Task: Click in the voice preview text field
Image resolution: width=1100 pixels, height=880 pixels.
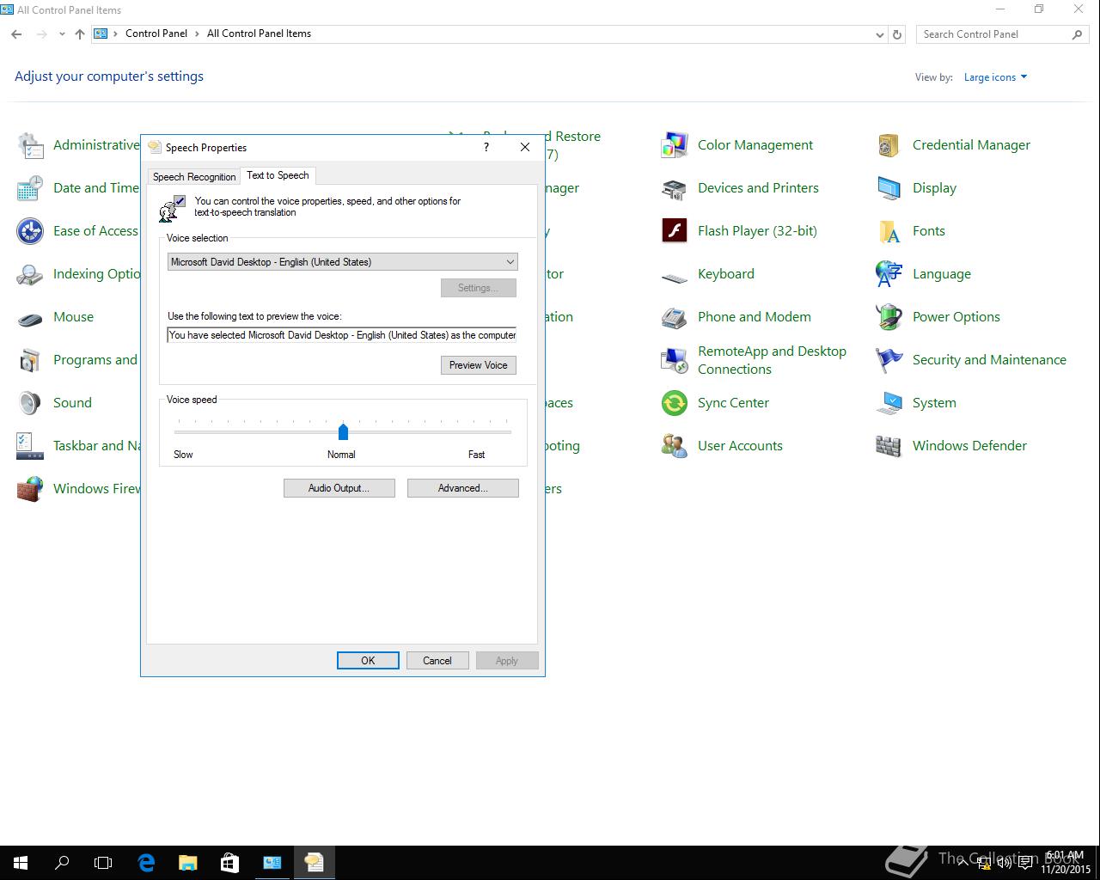Action: coord(342,335)
